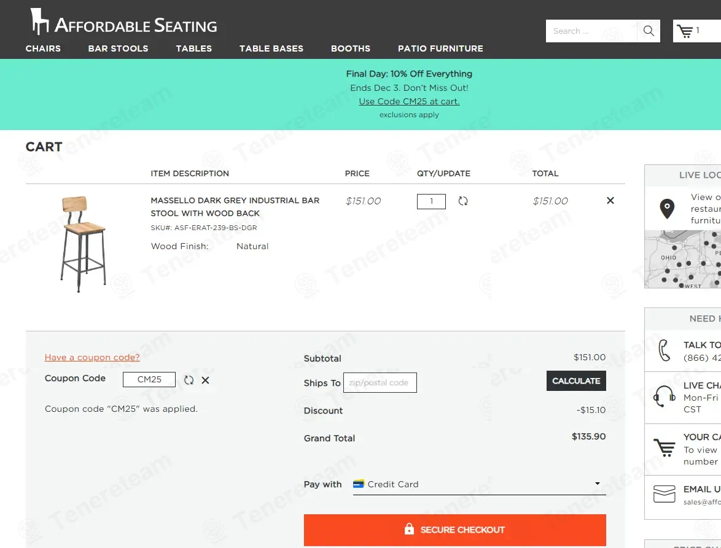Click the Calculate shipping button
The image size is (721, 548).
click(576, 381)
